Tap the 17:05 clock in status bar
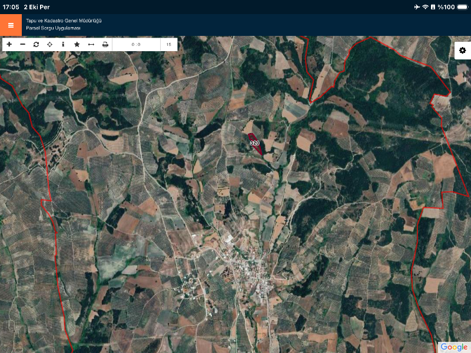Screen dimensions: 471x353 (x=11, y=6)
